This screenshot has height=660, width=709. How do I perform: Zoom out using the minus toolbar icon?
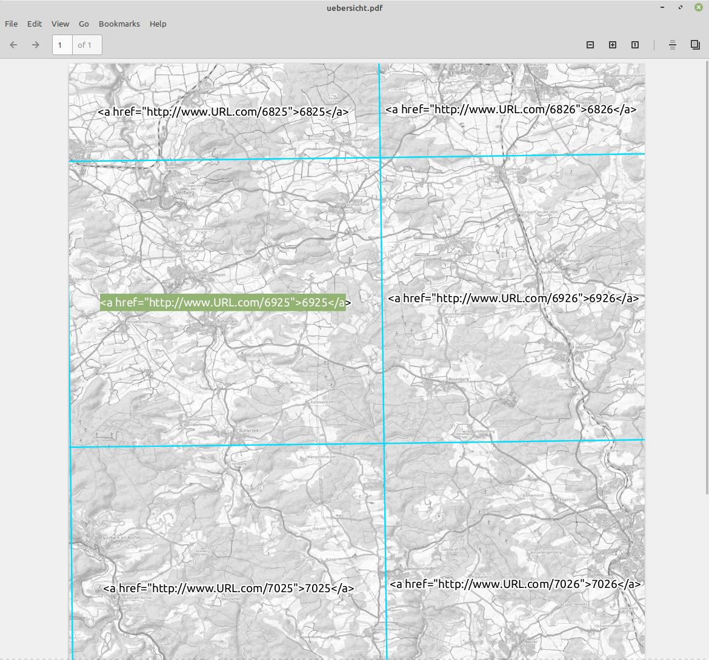click(590, 45)
